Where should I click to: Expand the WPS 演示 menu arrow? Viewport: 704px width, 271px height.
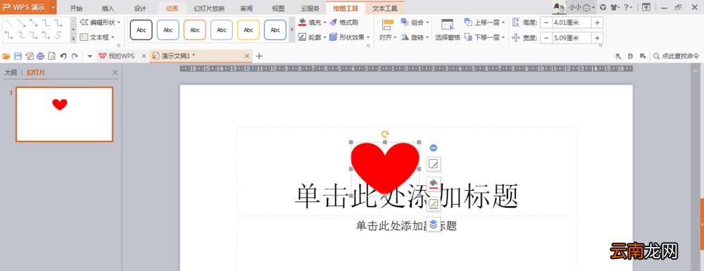[54, 7]
